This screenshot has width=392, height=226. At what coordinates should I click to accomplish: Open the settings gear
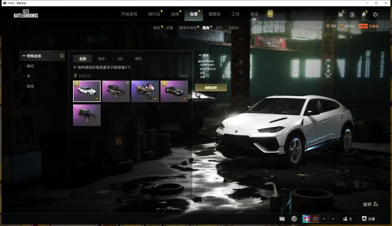coord(375,14)
